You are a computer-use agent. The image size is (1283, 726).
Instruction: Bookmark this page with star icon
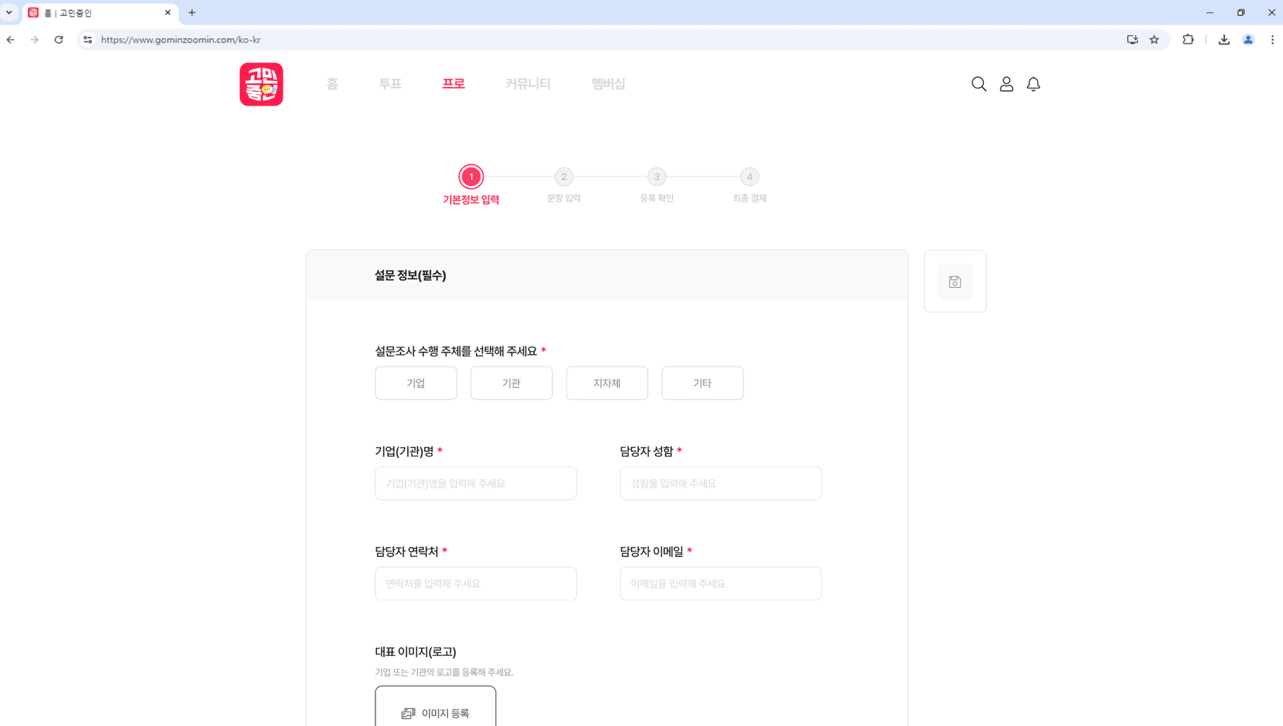click(1154, 40)
